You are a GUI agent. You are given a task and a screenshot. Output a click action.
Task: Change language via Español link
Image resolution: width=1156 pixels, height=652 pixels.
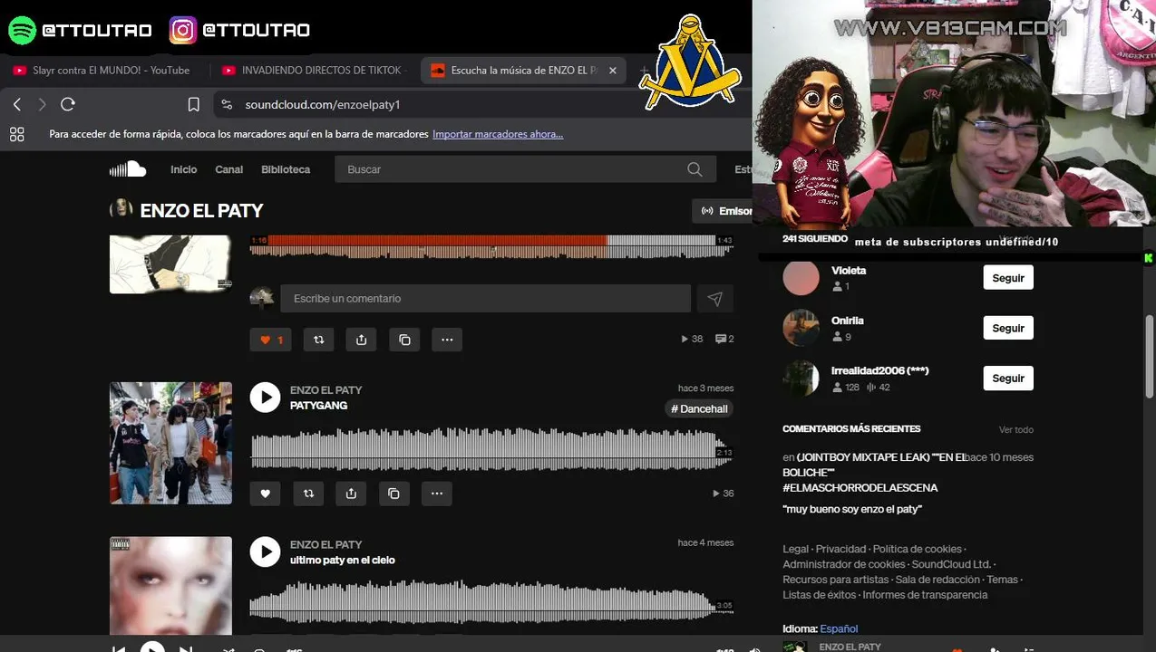(839, 628)
